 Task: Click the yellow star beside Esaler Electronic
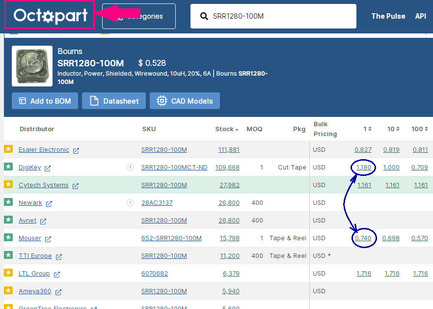(8, 149)
